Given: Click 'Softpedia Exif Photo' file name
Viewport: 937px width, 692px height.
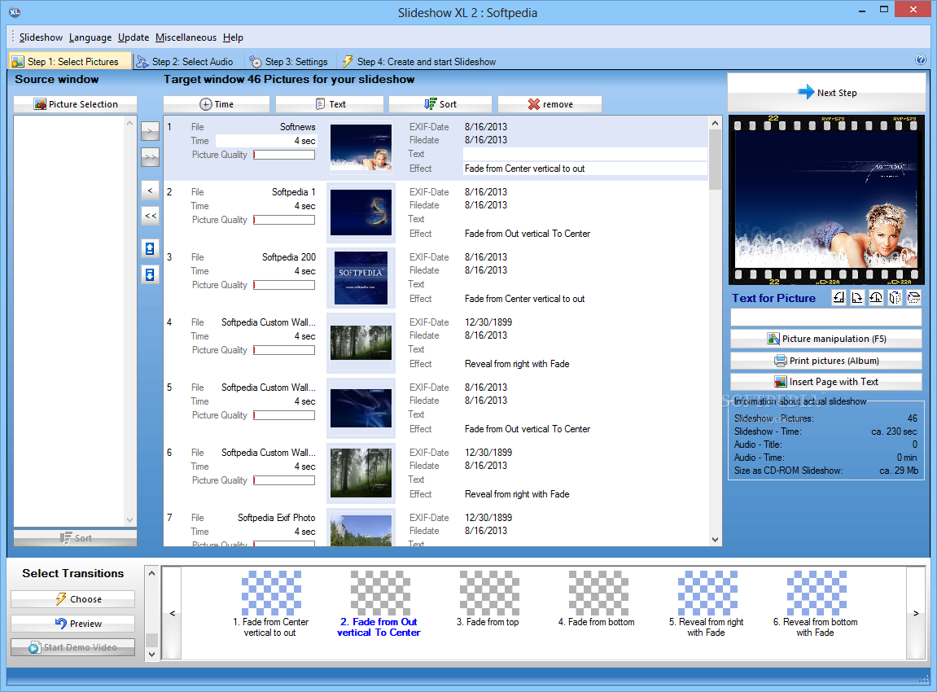Looking at the screenshot, I should (x=276, y=518).
